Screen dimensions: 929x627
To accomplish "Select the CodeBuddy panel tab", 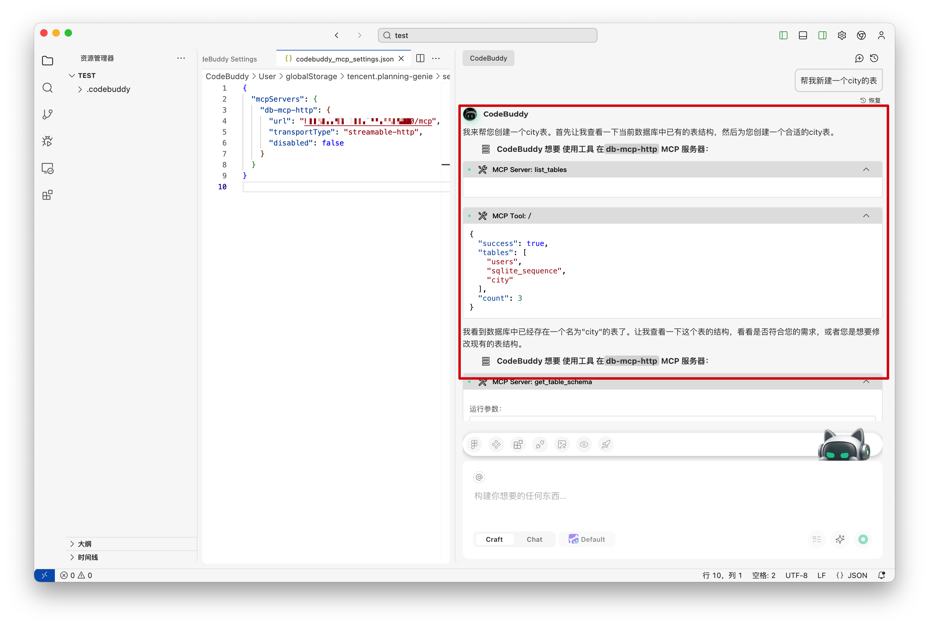I will [x=488, y=58].
